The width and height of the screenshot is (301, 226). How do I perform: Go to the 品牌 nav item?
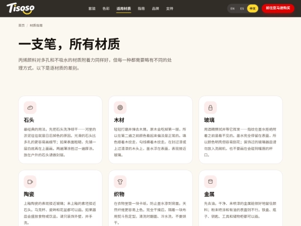click(156, 8)
